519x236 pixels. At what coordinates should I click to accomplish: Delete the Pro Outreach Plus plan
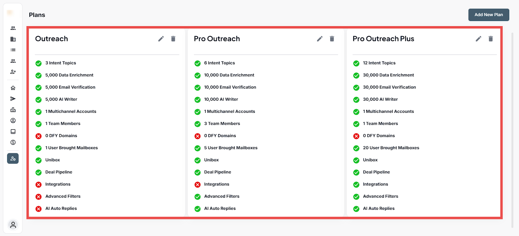point(491,39)
